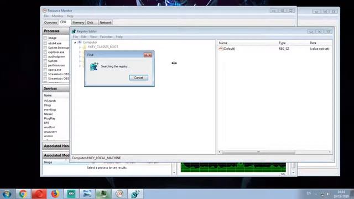Click the HKEY_CLASSES_ROOT folder icon

click(x=85, y=46)
